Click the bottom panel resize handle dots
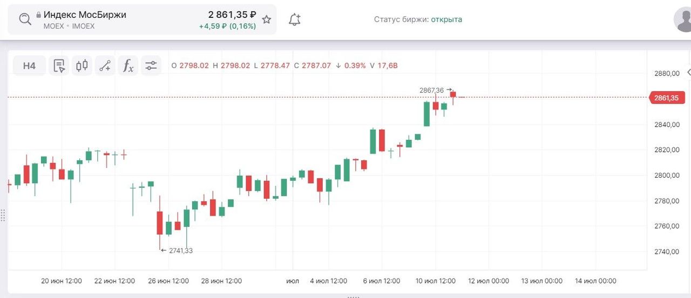Image resolution: width=691 pixels, height=298 pixels. tap(353, 296)
